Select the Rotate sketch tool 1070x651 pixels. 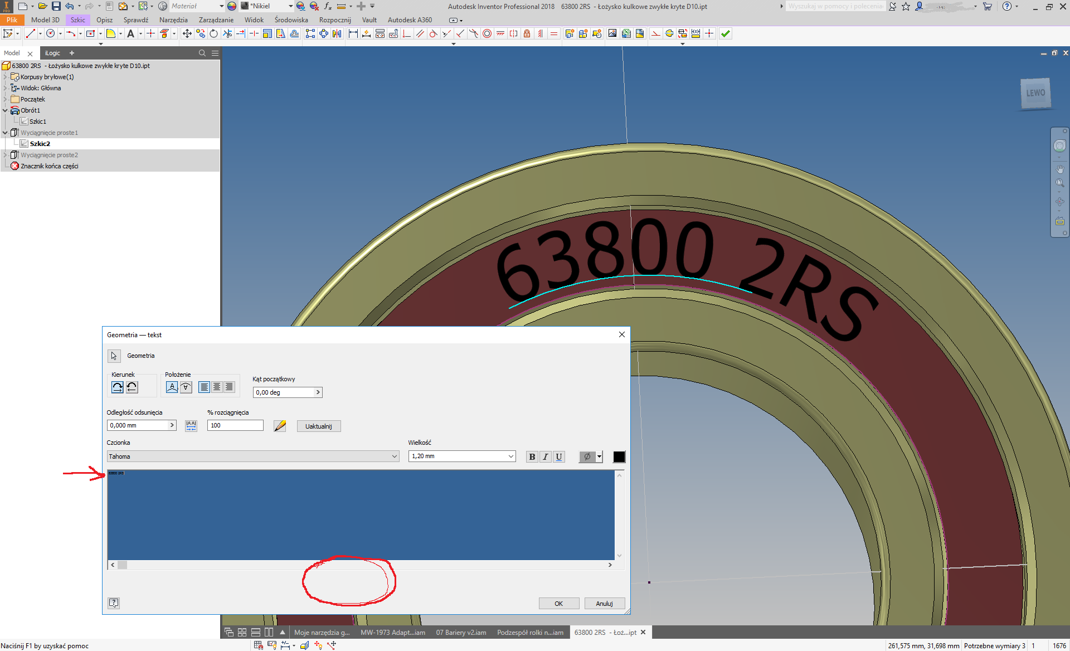[213, 34]
